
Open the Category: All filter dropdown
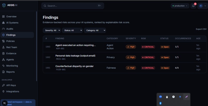point(95,30)
